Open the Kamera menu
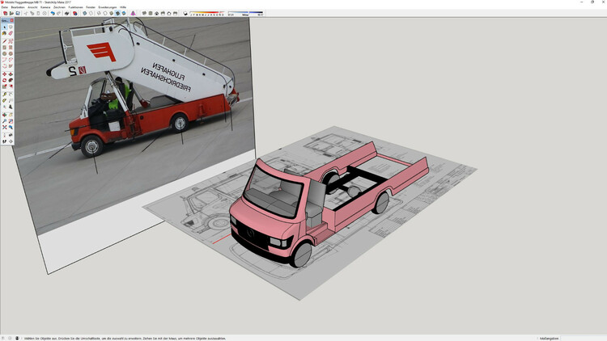 pos(45,6)
